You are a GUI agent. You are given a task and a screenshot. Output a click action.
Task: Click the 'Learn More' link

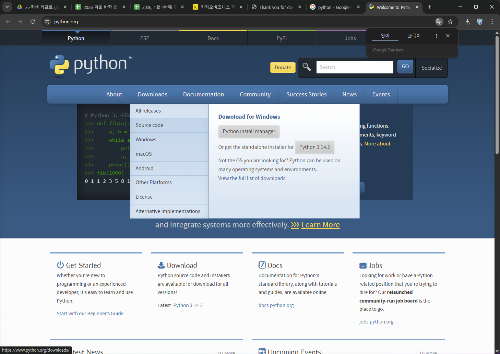(320, 225)
